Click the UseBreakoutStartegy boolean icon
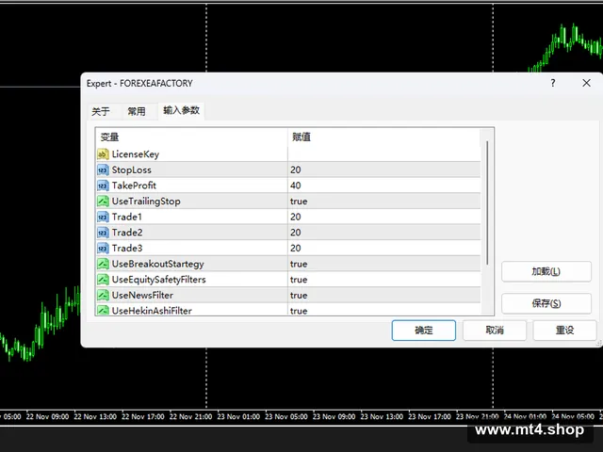This screenshot has height=452, width=603. [x=103, y=264]
